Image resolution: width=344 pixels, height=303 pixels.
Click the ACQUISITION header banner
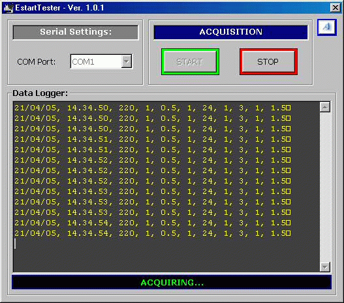[230, 32]
